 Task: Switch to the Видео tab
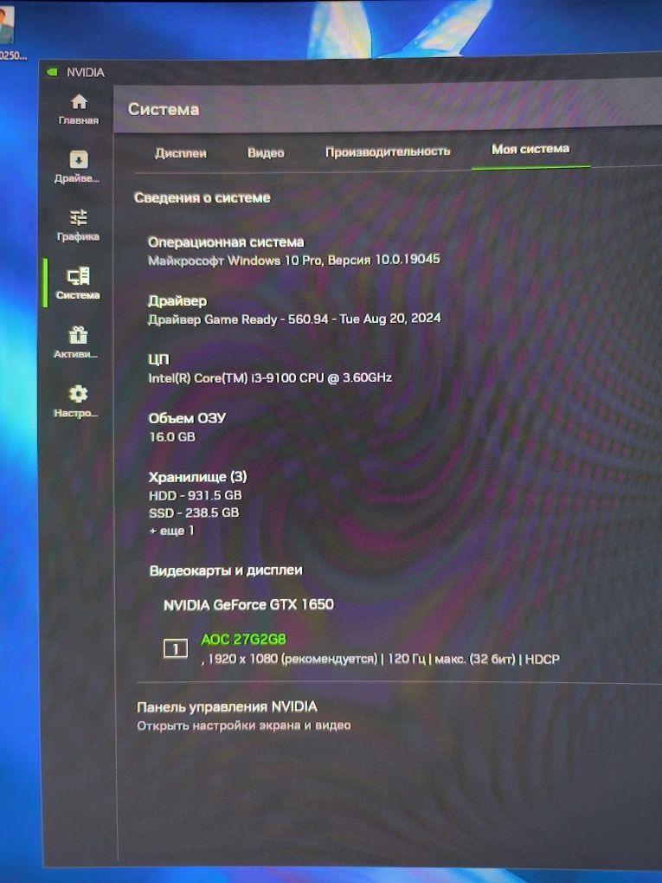[266, 152]
